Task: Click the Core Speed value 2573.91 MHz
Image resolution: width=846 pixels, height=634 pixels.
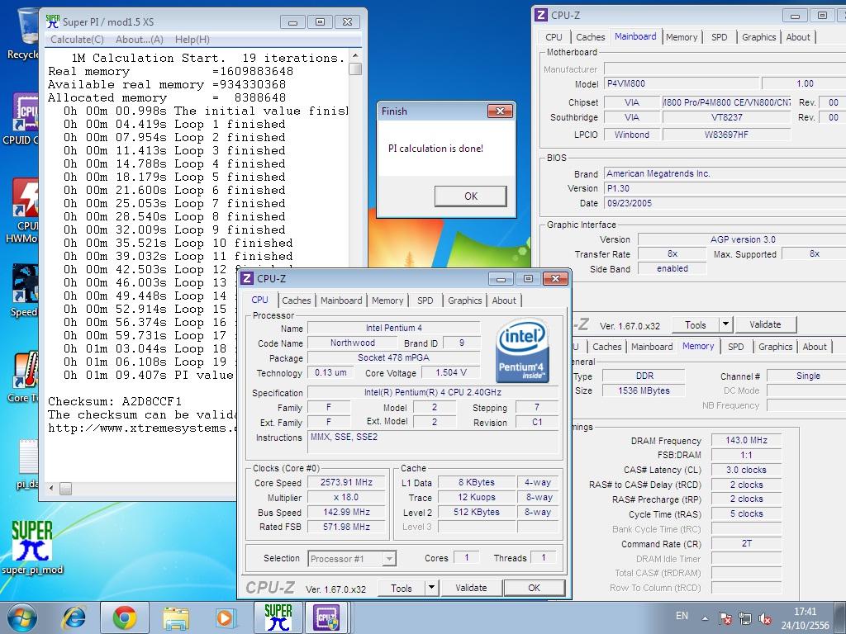Action: pos(346,482)
